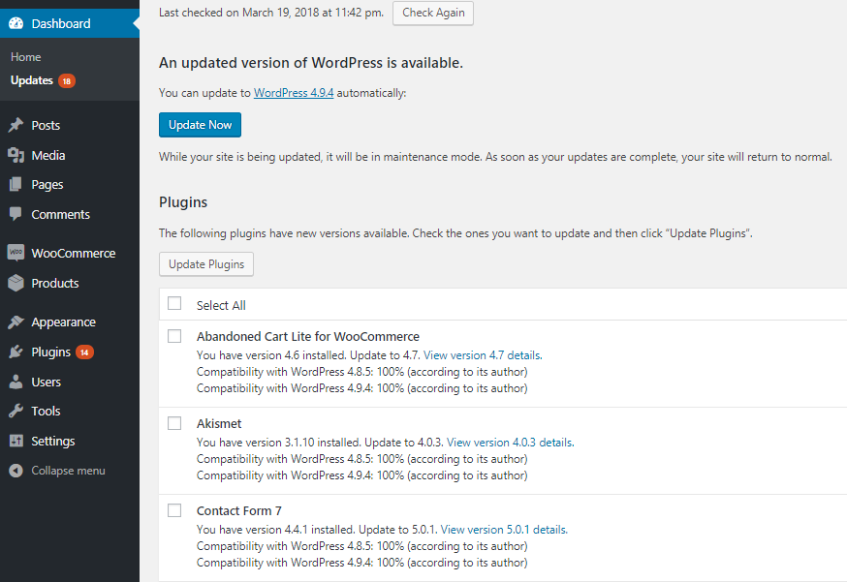
Task: Open Products via box icon
Action: (16, 283)
